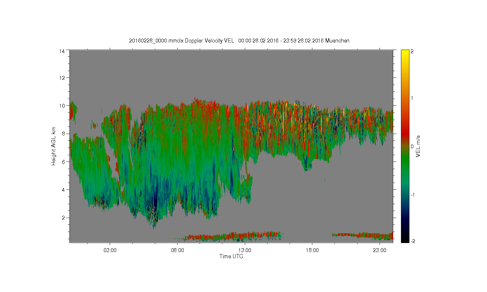
Task: Click the 18:00 time tick label
Action: point(312,250)
